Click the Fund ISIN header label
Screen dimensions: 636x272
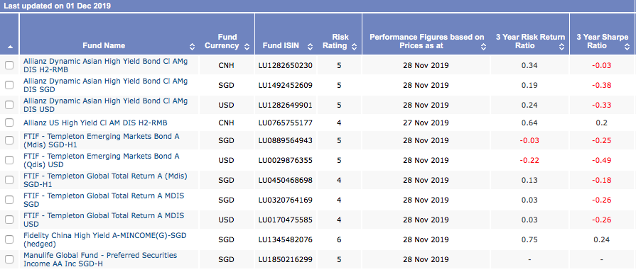(281, 45)
